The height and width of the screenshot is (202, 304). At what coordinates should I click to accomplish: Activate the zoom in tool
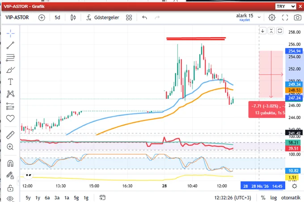pos(10,147)
